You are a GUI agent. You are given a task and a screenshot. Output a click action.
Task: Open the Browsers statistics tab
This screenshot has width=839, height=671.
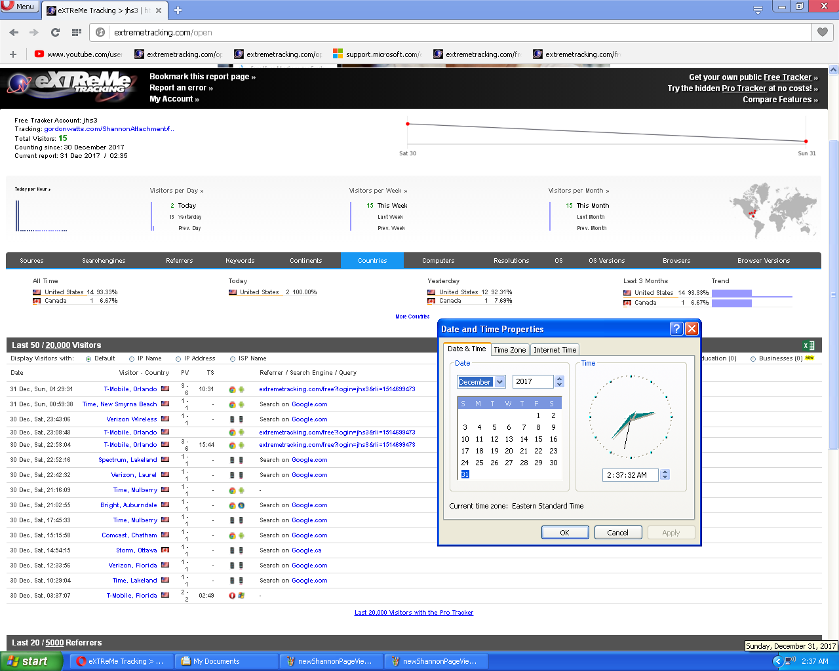pos(676,261)
